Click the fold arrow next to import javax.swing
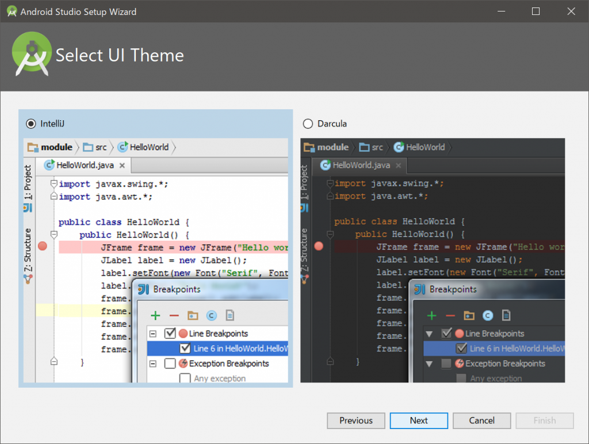 click(x=53, y=183)
